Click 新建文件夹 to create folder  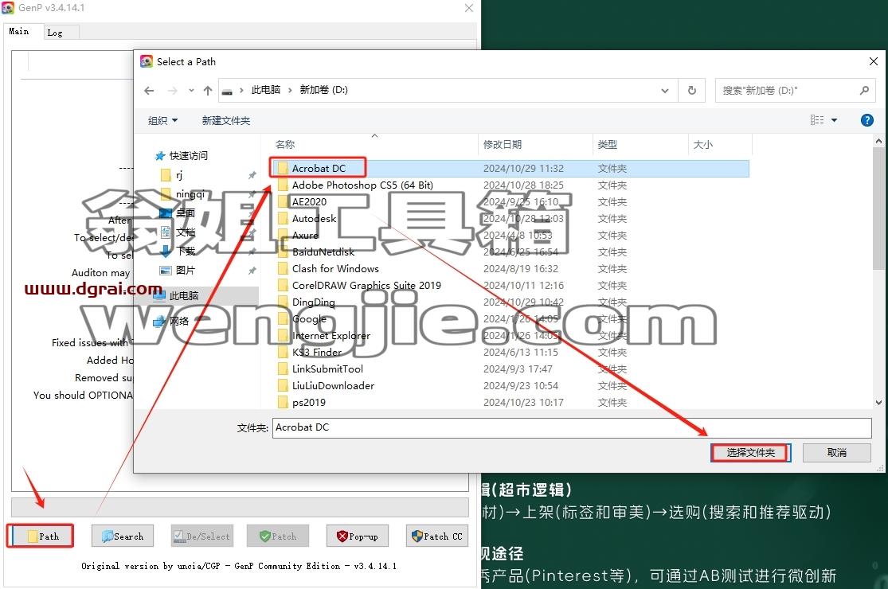click(226, 120)
